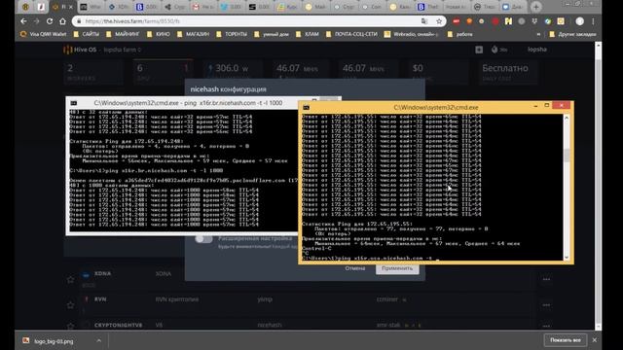Image resolution: width=623 pixels, height=350 pixels.
Task: Select the RVN flight sheet row name
Action: (x=100, y=299)
